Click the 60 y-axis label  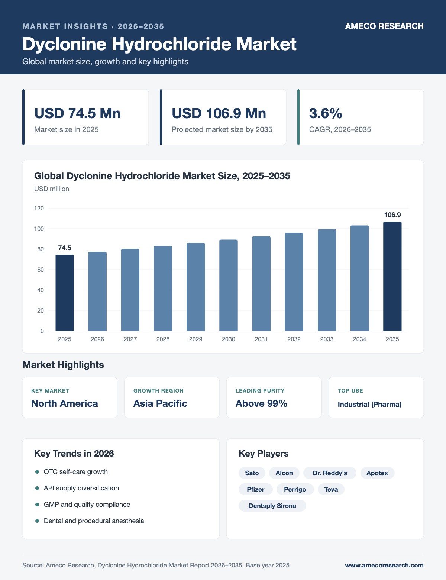(41, 270)
